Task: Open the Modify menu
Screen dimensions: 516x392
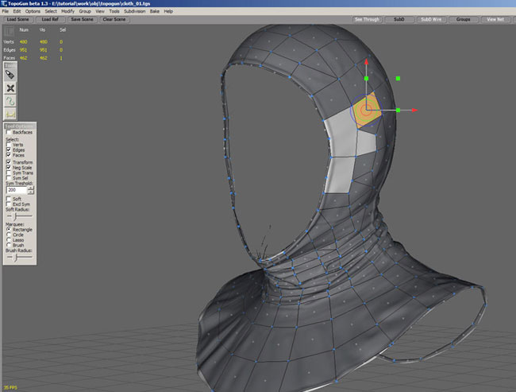Action: pos(67,11)
